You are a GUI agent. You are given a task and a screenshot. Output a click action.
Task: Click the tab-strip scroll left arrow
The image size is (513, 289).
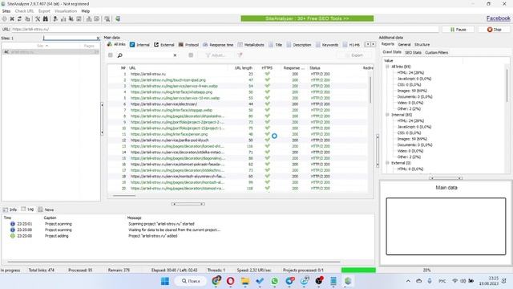pyautogui.click(x=368, y=44)
